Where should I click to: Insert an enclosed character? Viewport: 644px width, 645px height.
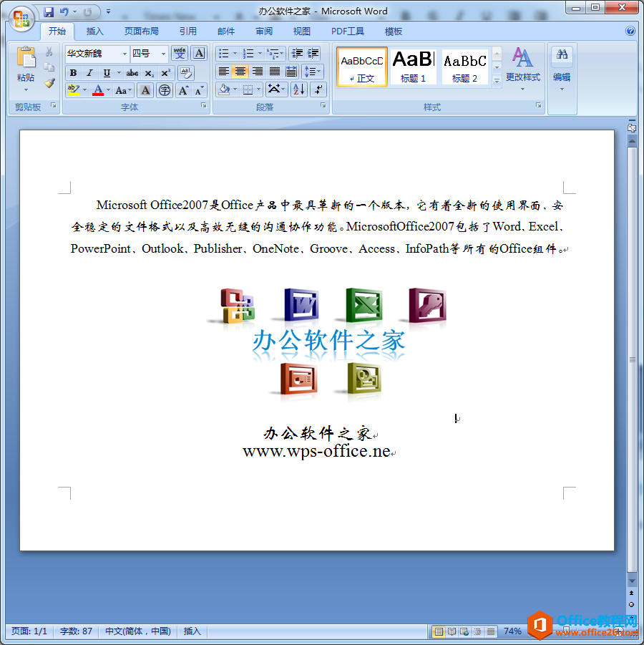(165, 90)
